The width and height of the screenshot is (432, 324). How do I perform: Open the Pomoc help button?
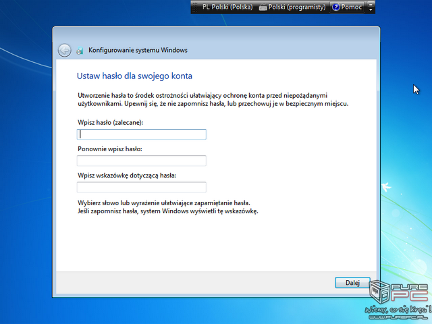(x=347, y=7)
